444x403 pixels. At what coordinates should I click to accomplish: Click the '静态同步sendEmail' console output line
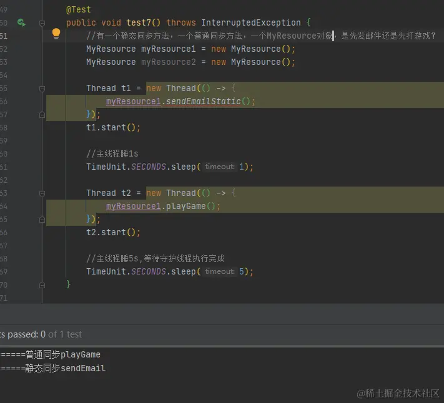click(52, 368)
